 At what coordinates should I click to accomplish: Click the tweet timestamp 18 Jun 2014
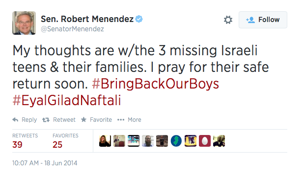[x=45, y=163]
